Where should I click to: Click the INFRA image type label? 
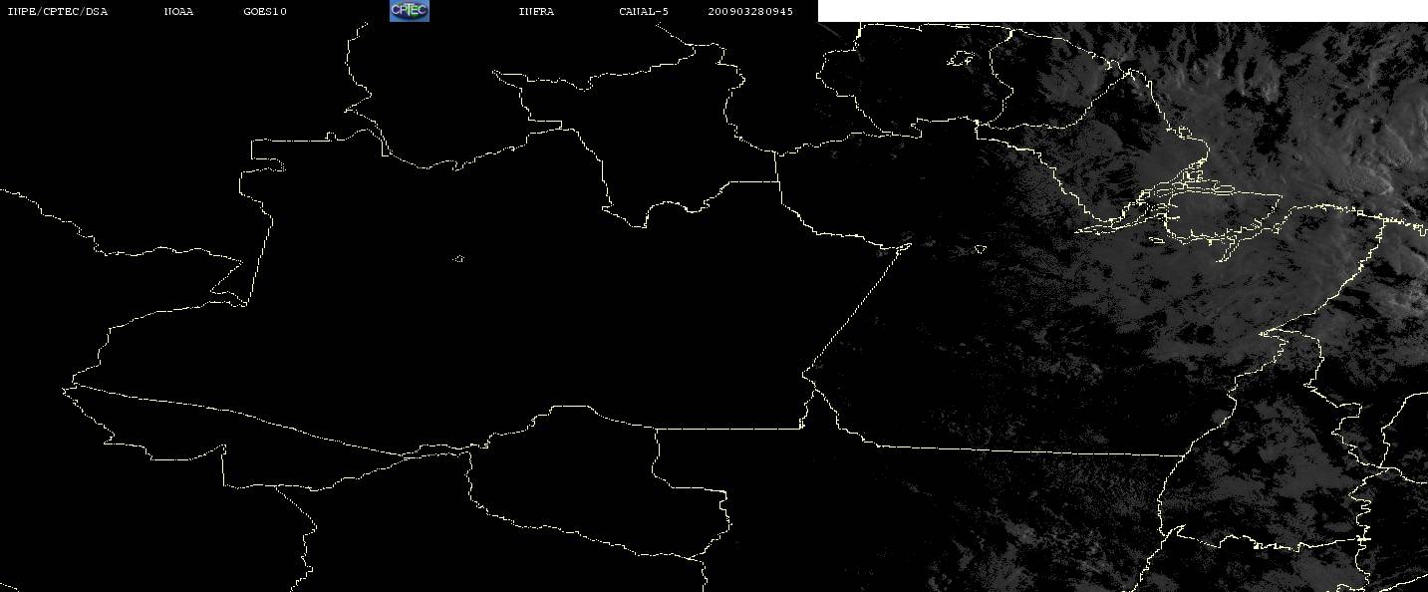click(x=536, y=12)
